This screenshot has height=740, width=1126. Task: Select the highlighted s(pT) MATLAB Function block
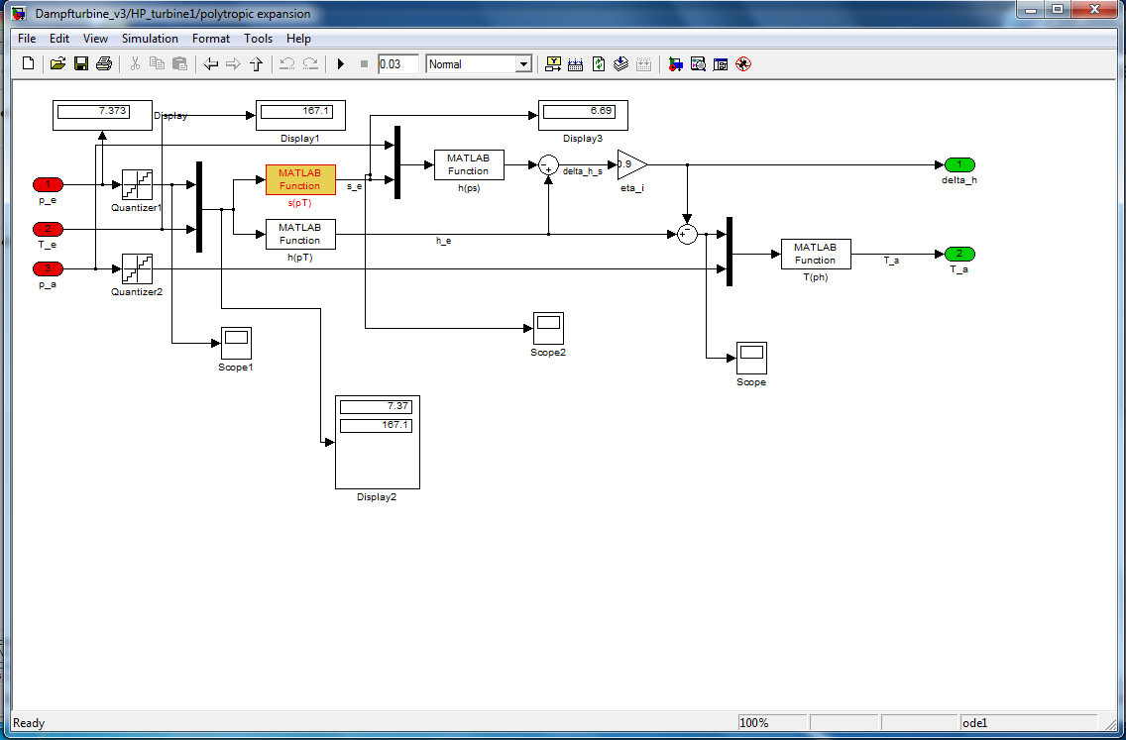(300, 179)
